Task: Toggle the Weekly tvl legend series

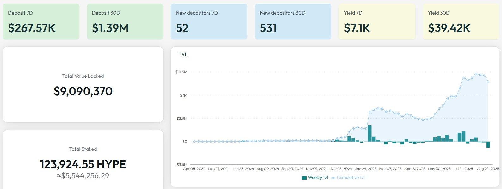Action: tap(315, 178)
